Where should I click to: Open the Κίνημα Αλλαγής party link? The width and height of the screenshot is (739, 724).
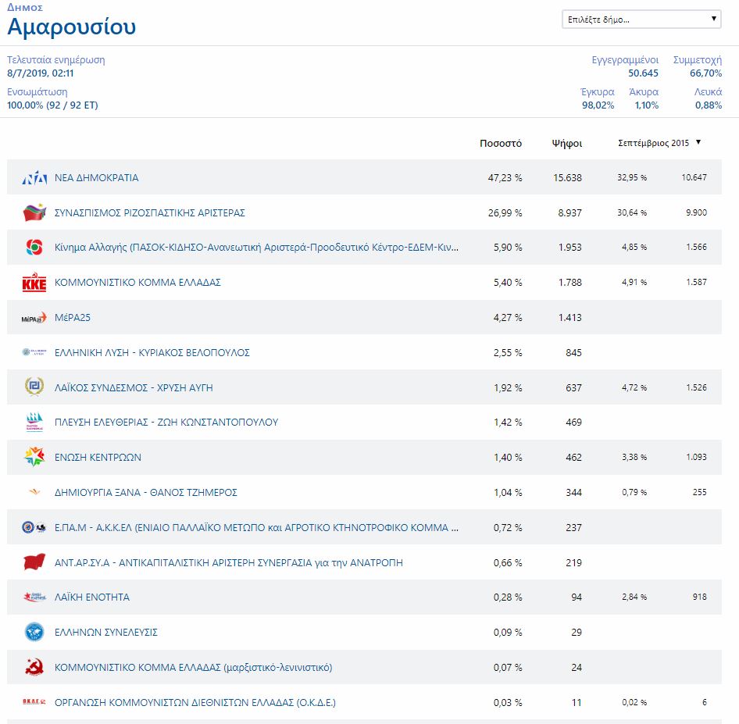pyautogui.click(x=256, y=248)
